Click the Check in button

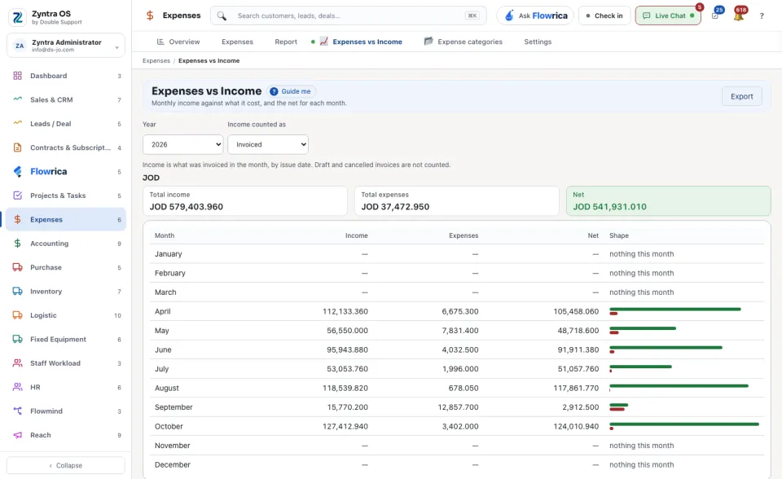point(604,16)
